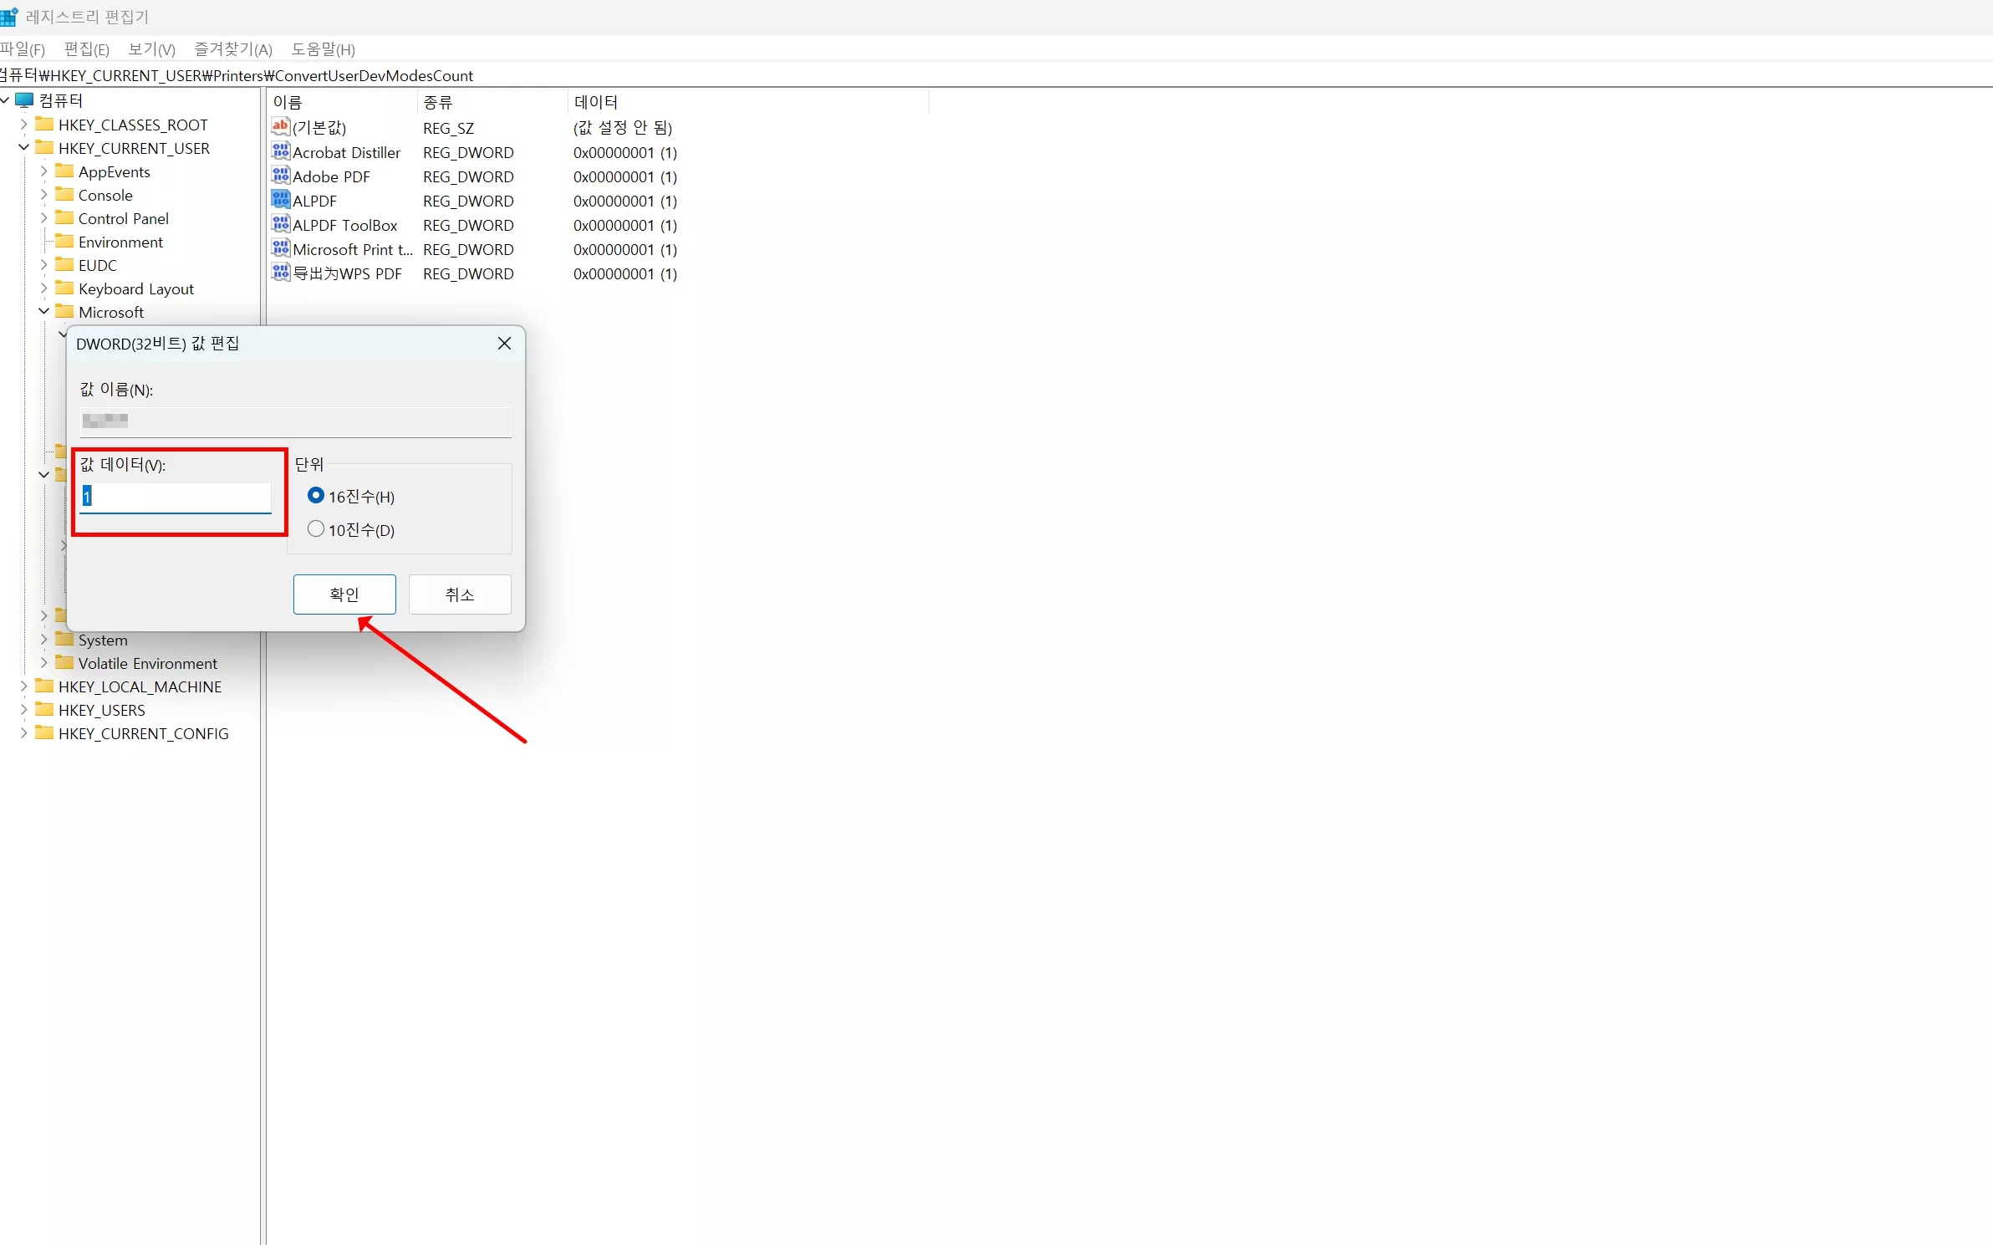Collapse the Microsoft folder node
Screen dimensions: 1993x1245
43,312
